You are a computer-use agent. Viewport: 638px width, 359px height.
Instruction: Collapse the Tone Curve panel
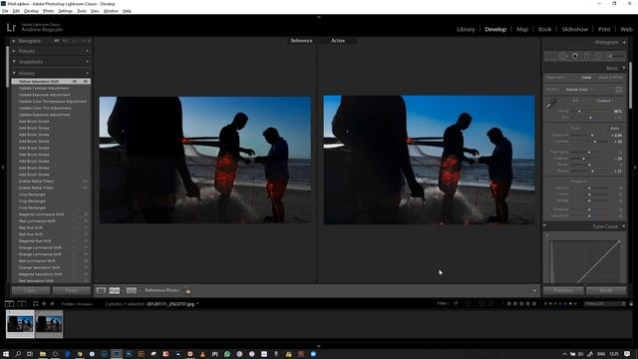(x=624, y=226)
